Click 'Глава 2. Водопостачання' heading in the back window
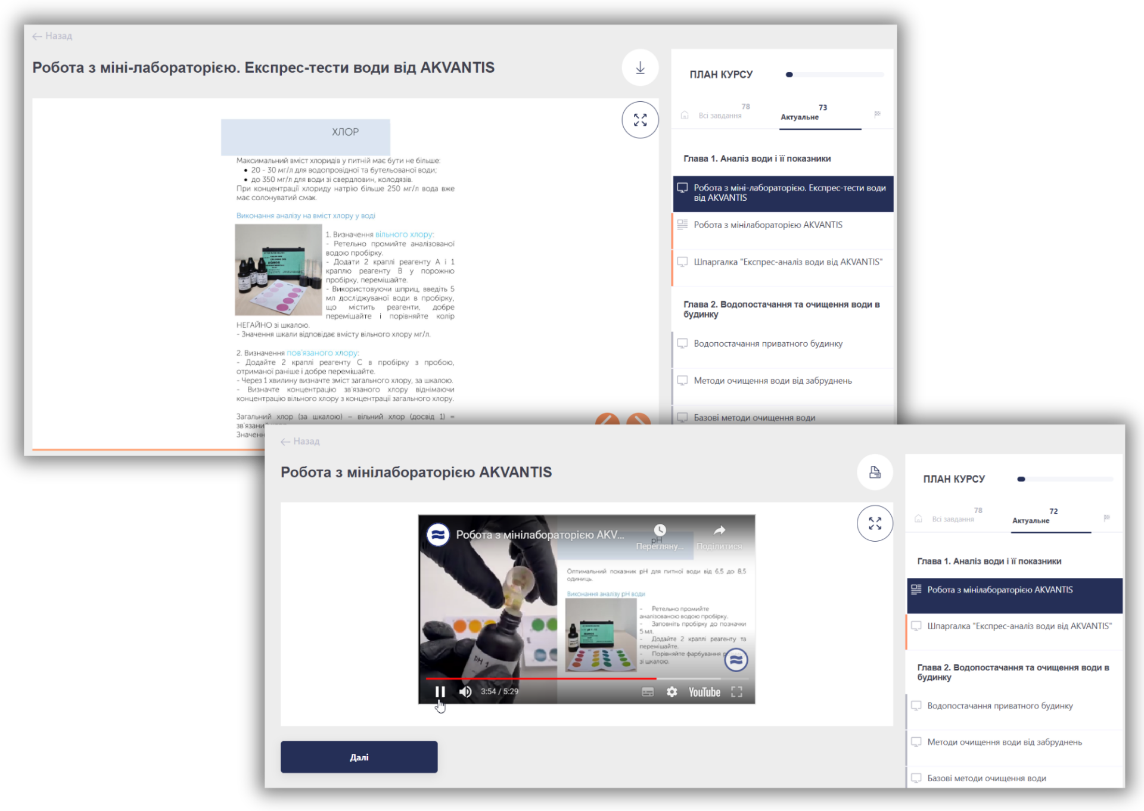 781,309
